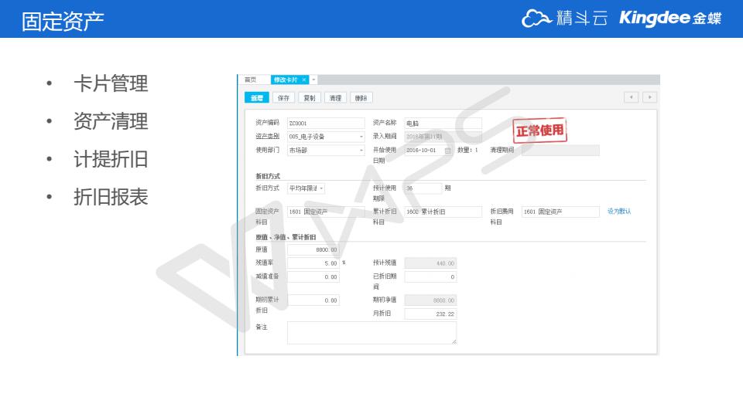Select the 修改卡片 tab
The height and width of the screenshot is (417, 743).
[x=285, y=80]
